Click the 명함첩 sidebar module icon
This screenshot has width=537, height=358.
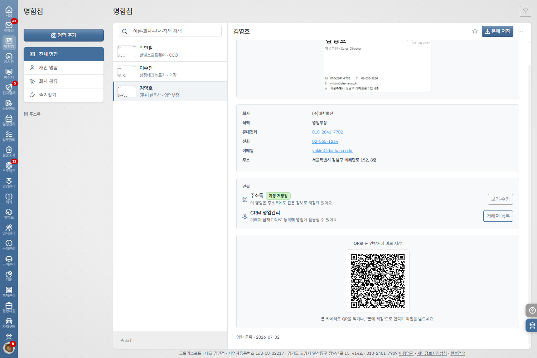click(9, 43)
